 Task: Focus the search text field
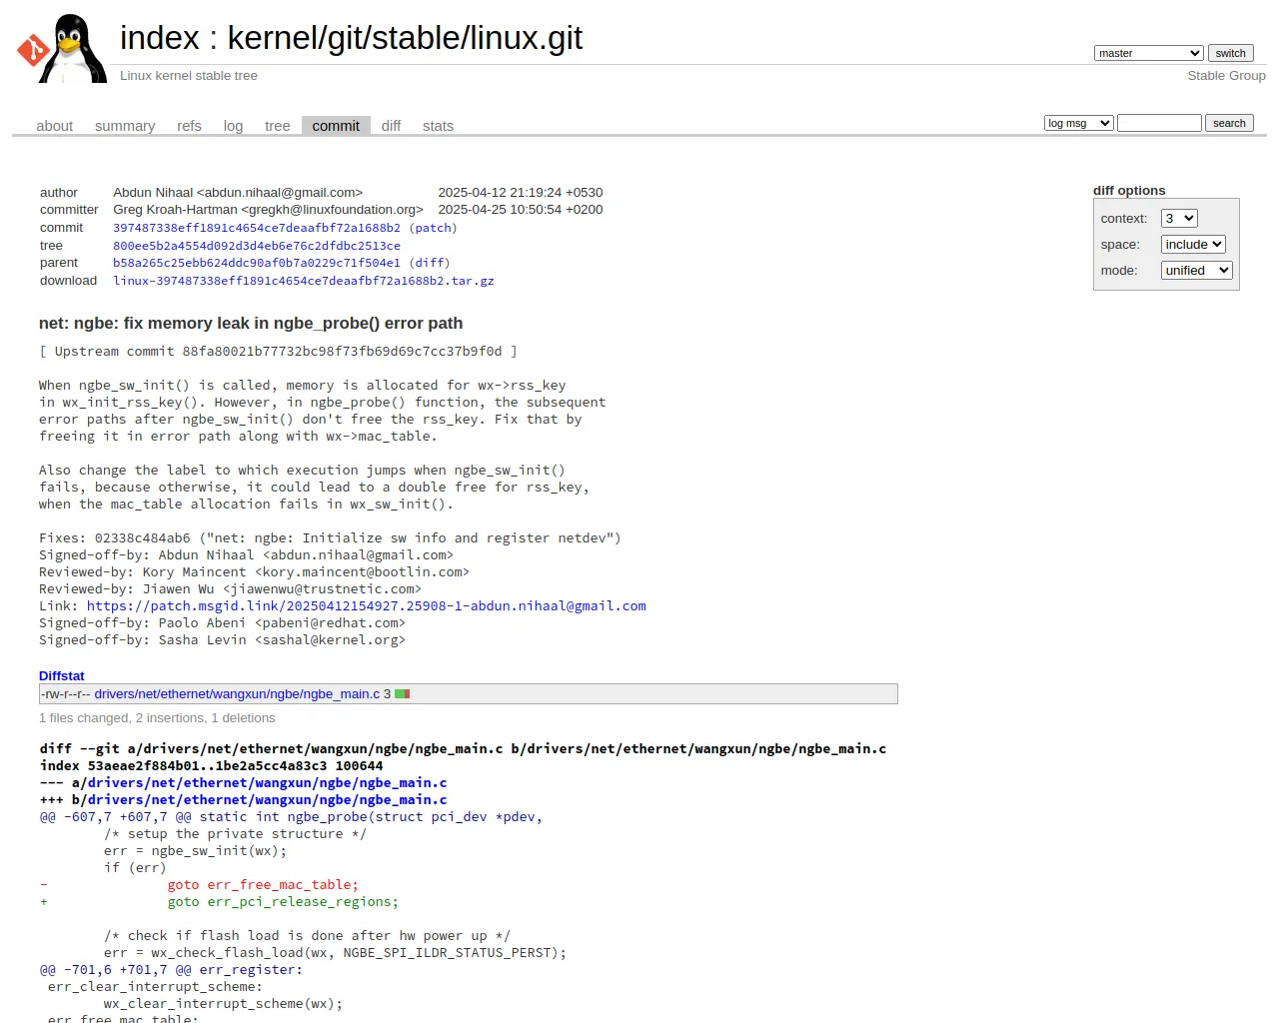click(1159, 123)
